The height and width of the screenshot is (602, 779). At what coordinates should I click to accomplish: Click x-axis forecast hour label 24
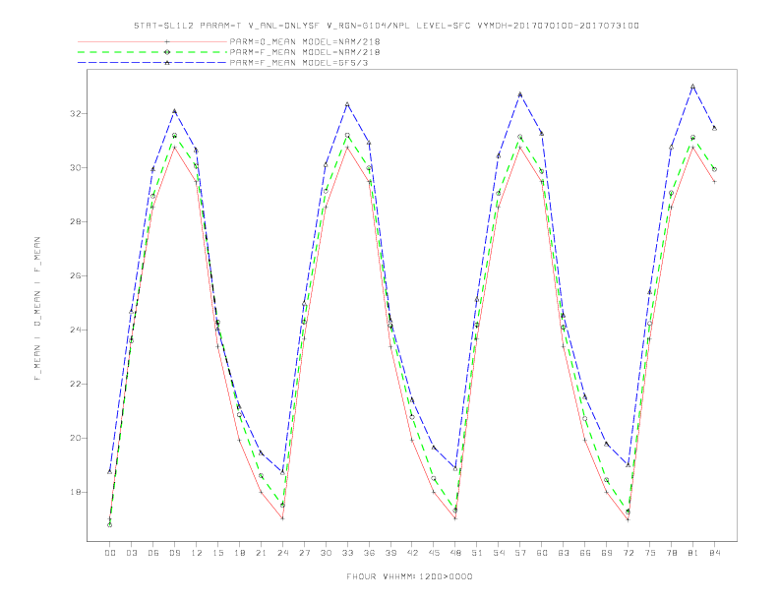click(282, 553)
